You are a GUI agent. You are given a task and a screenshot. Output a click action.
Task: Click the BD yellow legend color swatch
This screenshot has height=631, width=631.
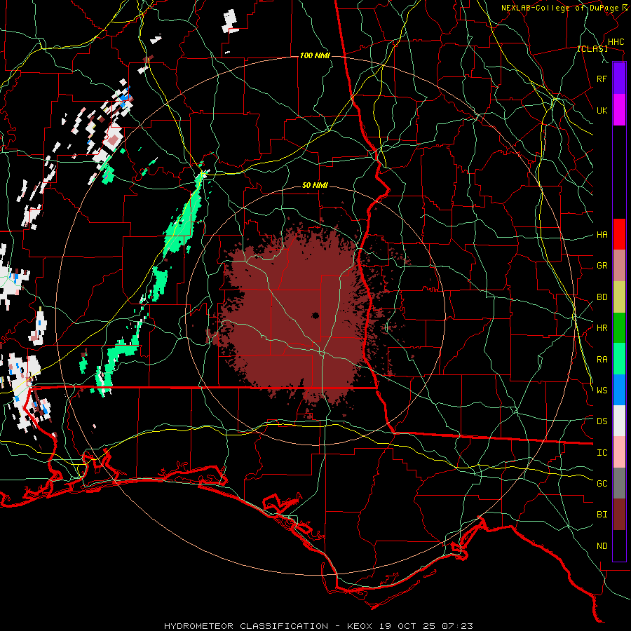619,297
